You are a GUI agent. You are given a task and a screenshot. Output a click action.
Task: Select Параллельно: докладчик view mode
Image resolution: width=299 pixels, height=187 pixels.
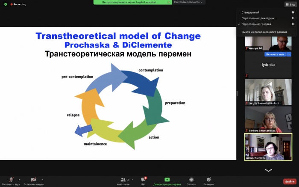tap(258, 18)
